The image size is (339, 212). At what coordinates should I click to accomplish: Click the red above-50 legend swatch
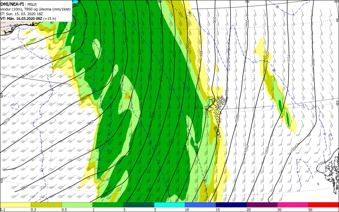pos(324,205)
